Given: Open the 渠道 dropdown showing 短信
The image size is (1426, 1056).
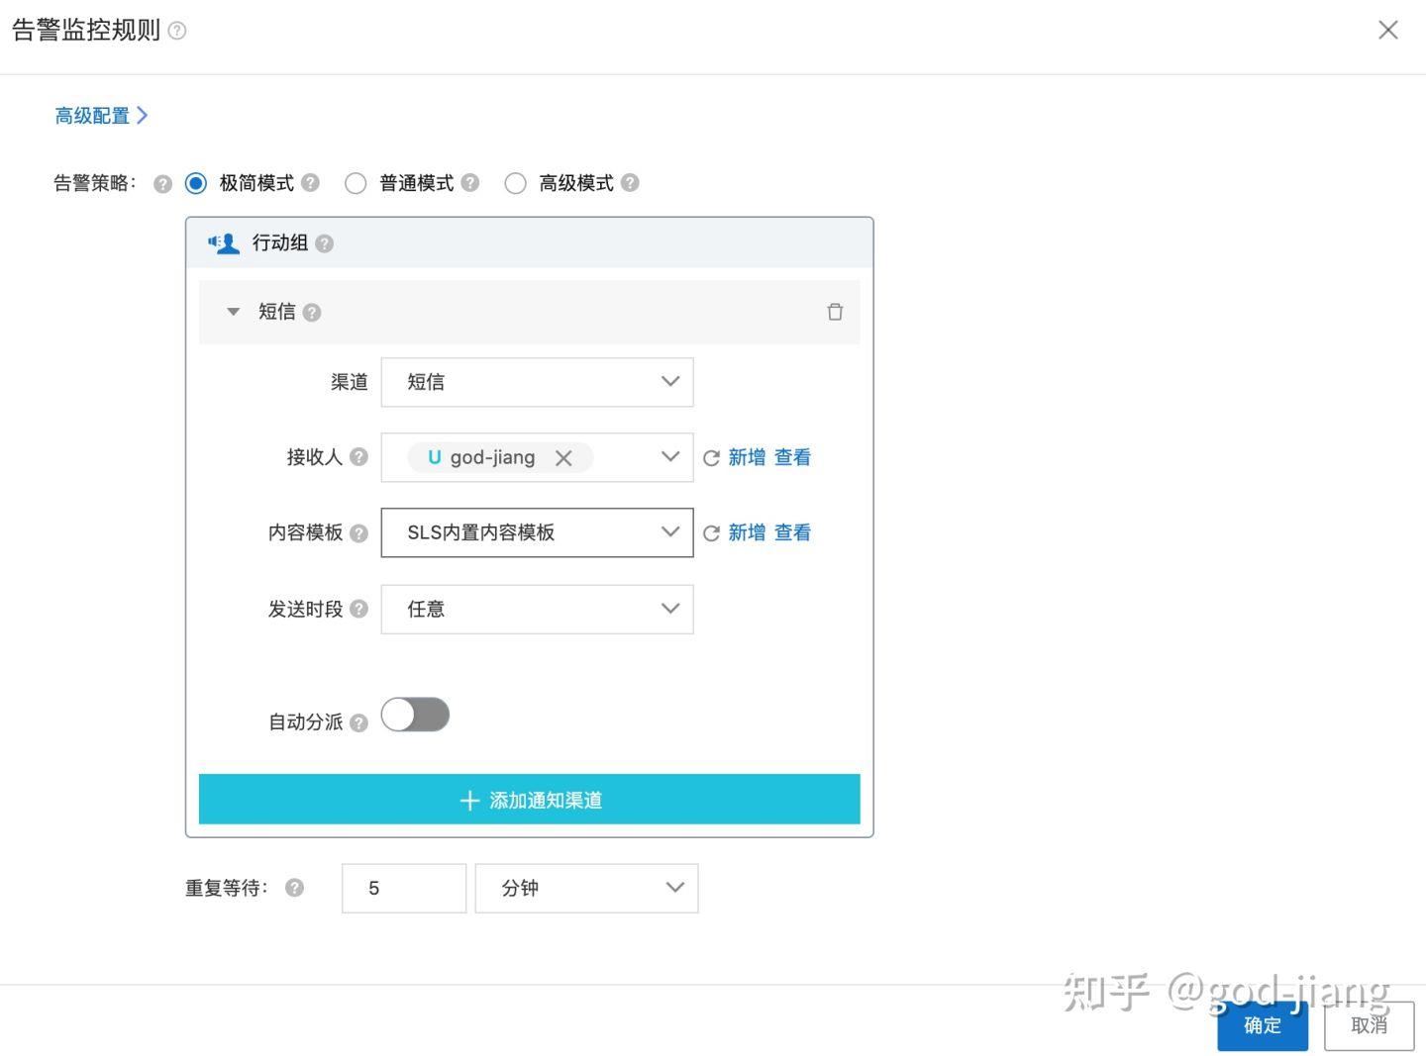Looking at the screenshot, I should (x=537, y=382).
